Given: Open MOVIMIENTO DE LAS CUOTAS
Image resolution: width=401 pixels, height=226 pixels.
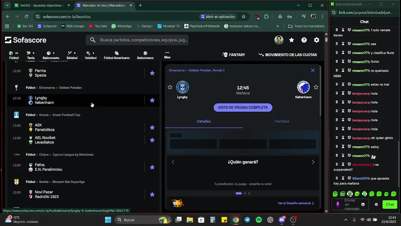Looking at the screenshot, I should 288,55.
